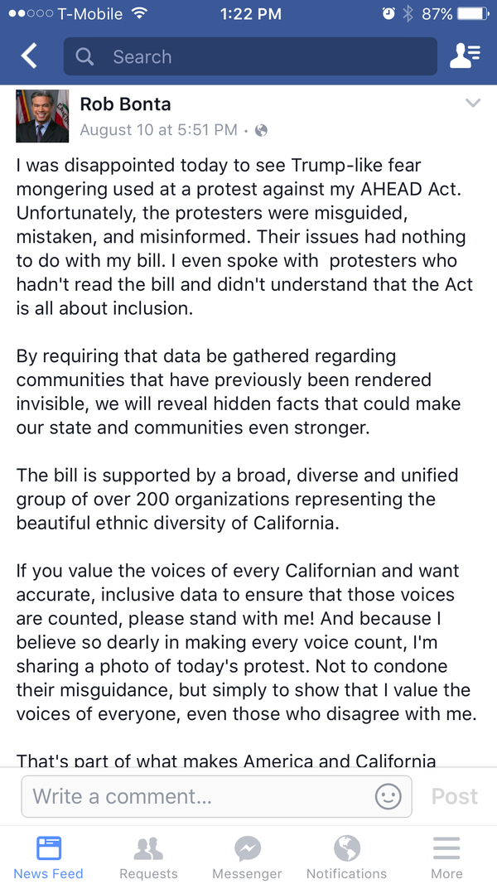Tap the Messenger icon

247,848
